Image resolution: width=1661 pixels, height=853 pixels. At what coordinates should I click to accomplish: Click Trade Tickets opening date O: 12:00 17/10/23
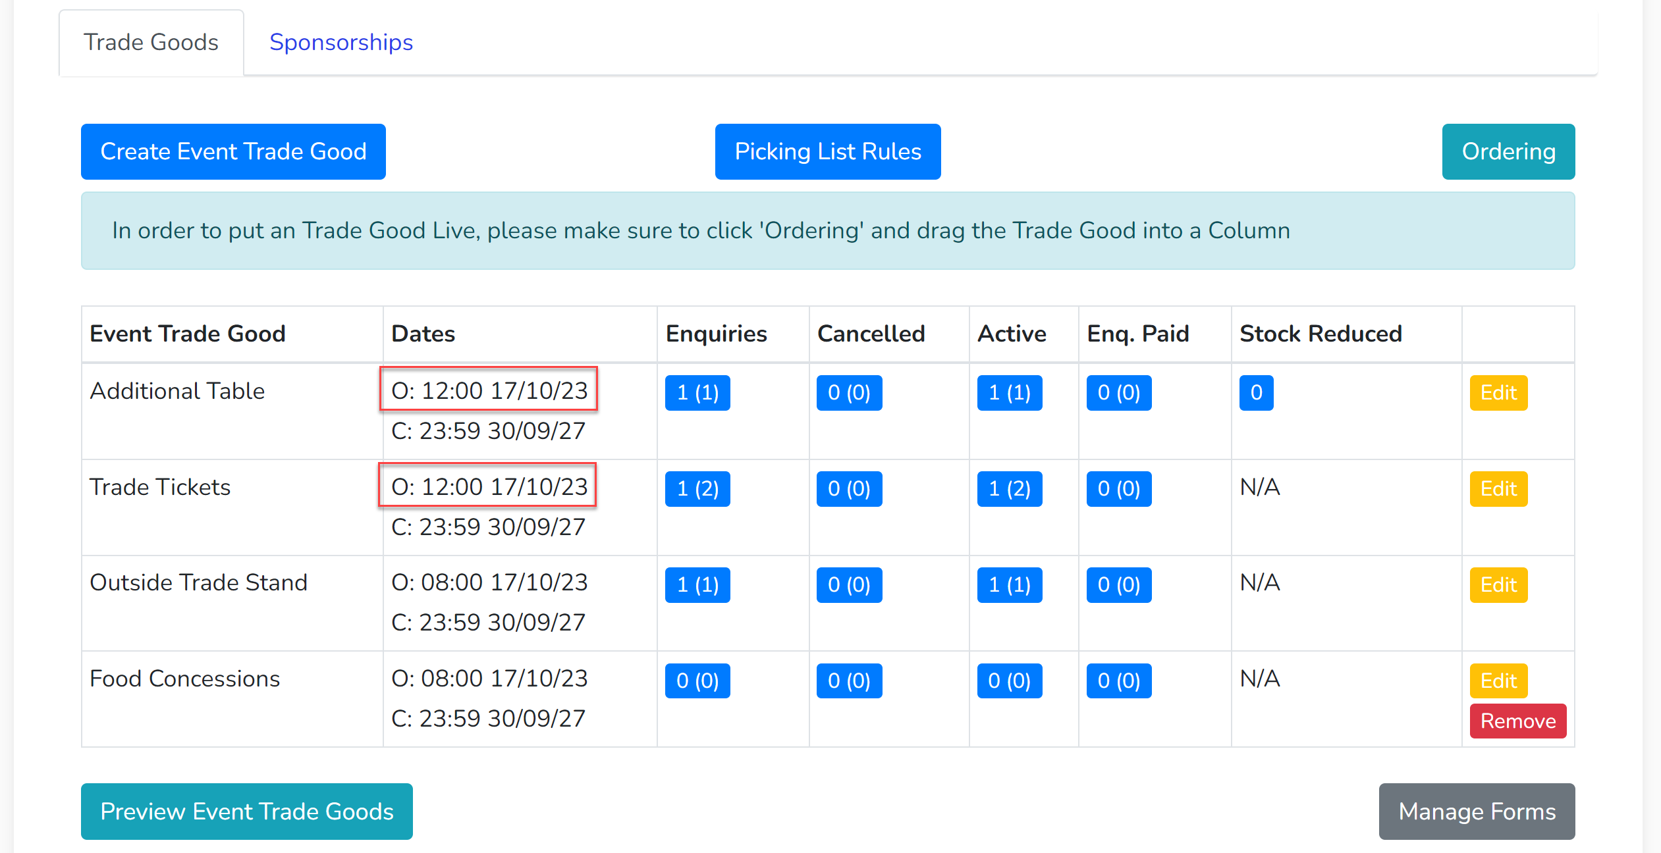489,486
